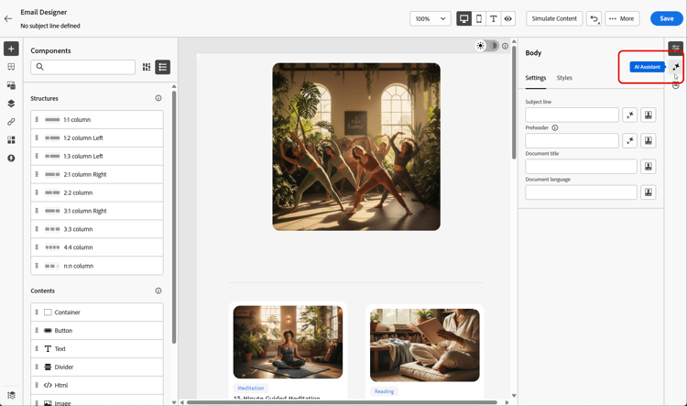Select the 1:3 column Left structure
The width and height of the screenshot is (687, 406).
coord(97,156)
